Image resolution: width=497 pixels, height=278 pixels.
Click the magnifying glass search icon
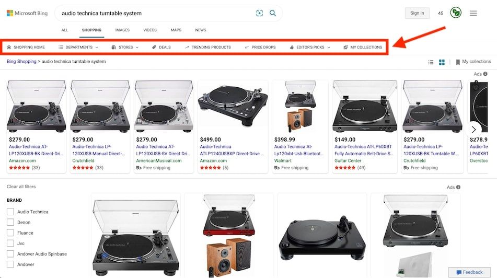273,13
